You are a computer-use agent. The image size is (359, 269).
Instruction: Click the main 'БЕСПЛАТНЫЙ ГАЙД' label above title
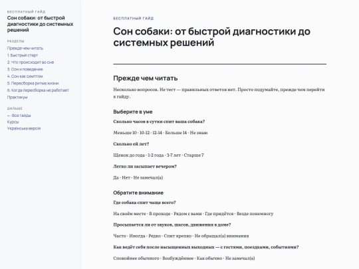[133, 19]
